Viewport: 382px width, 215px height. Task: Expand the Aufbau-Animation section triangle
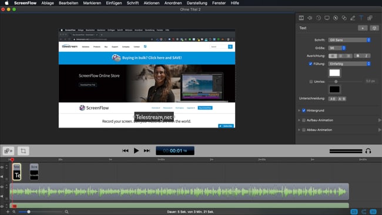pyautogui.click(x=299, y=120)
